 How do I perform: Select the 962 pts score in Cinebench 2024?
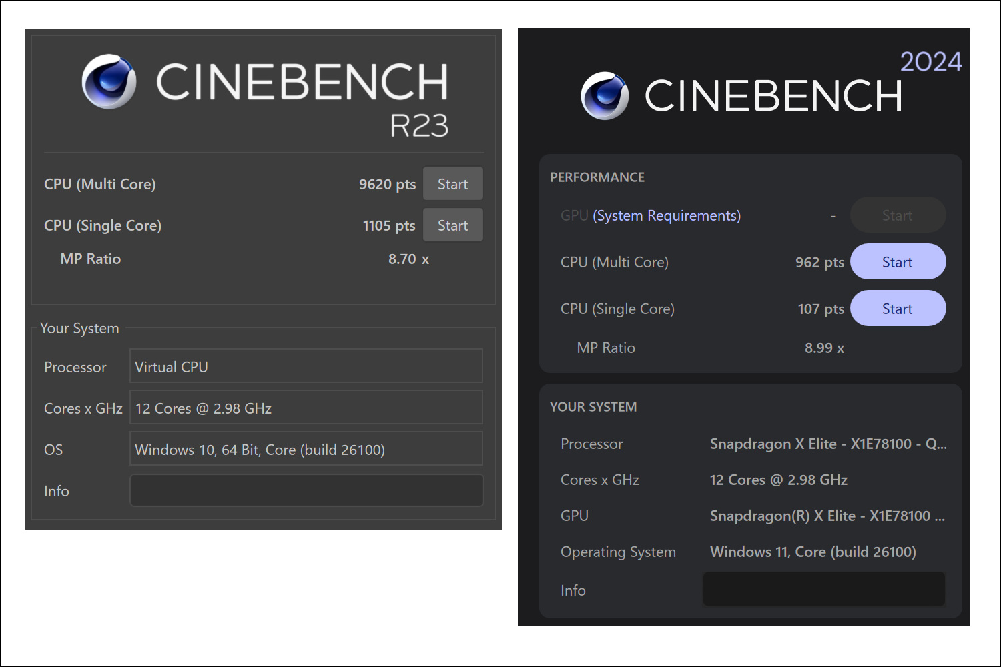click(x=819, y=263)
